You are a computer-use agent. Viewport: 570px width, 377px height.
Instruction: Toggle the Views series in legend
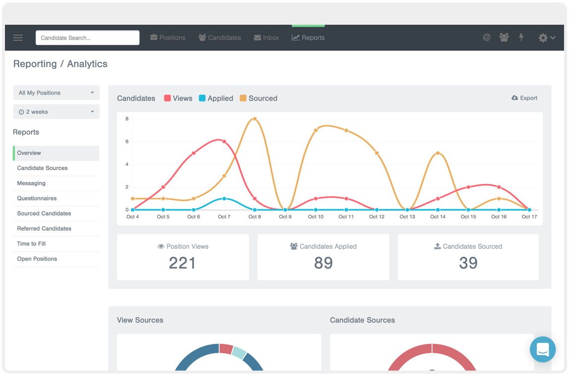click(x=178, y=98)
